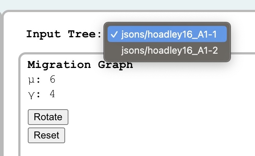Click the colon after the γ symbol
255x156 pixels.
tap(38, 95)
